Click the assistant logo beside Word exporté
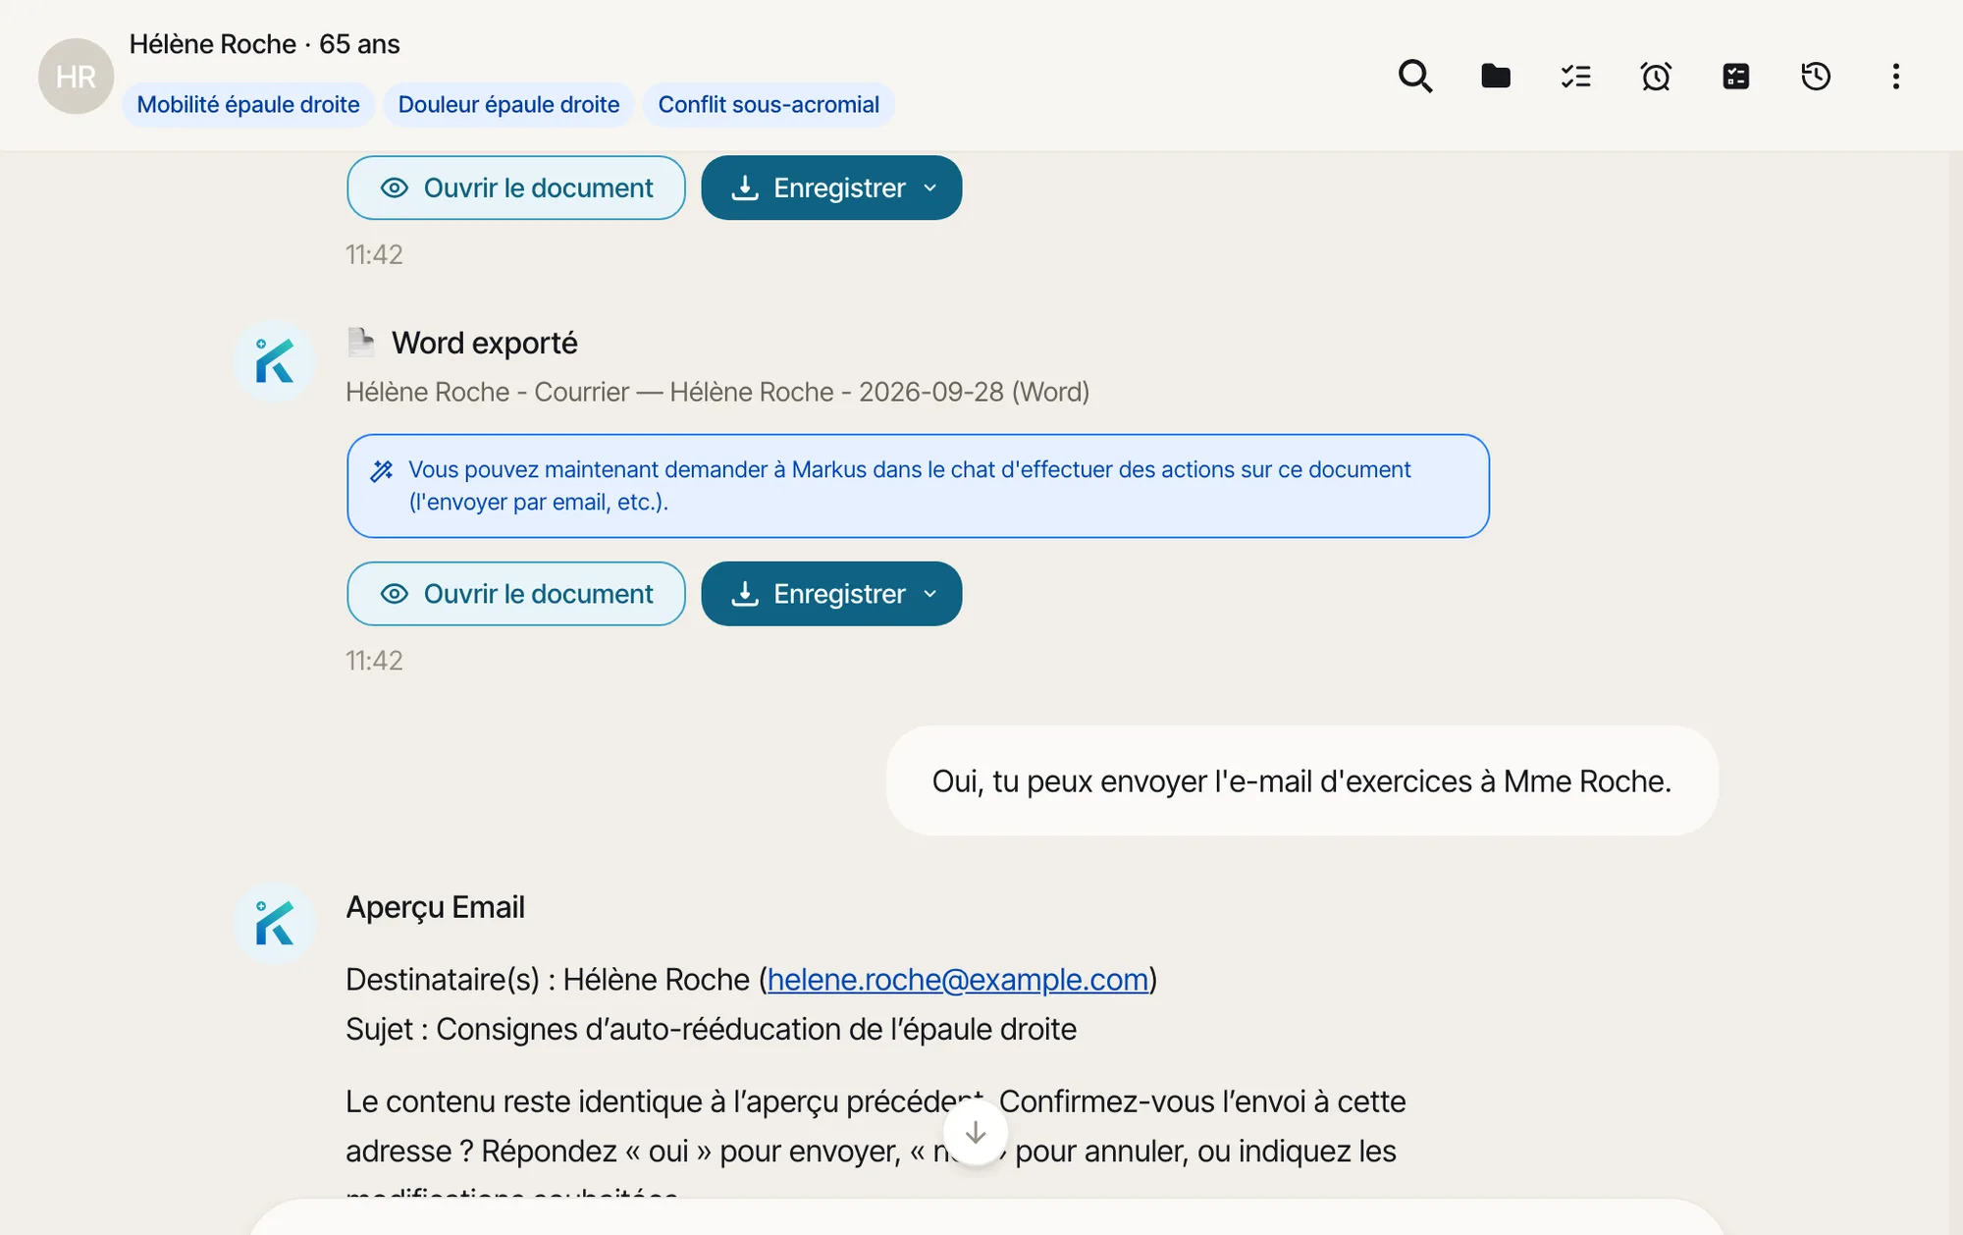 [x=274, y=360]
